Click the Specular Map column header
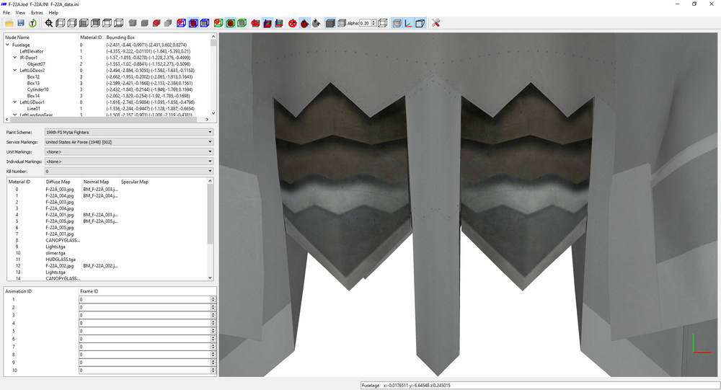The height and width of the screenshot is (390, 721). (135, 182)
